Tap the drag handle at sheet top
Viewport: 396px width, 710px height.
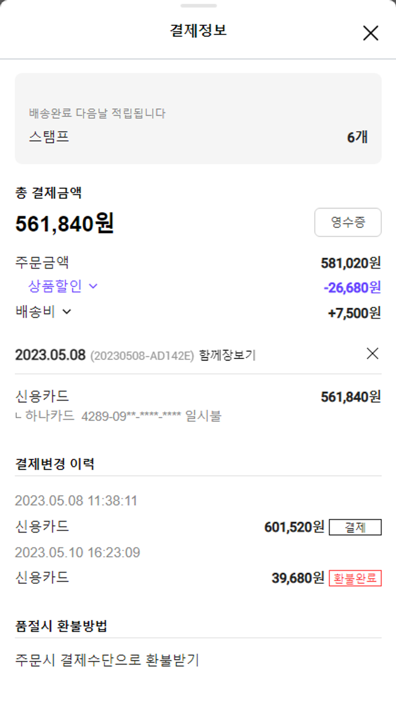coord(198,6)
